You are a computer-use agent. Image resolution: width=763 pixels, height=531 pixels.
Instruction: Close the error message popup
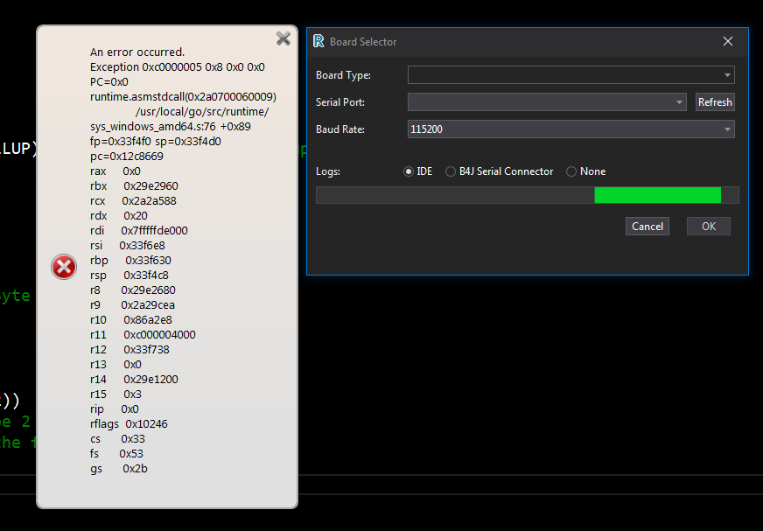pyautogui.click(x=283, y=38)
